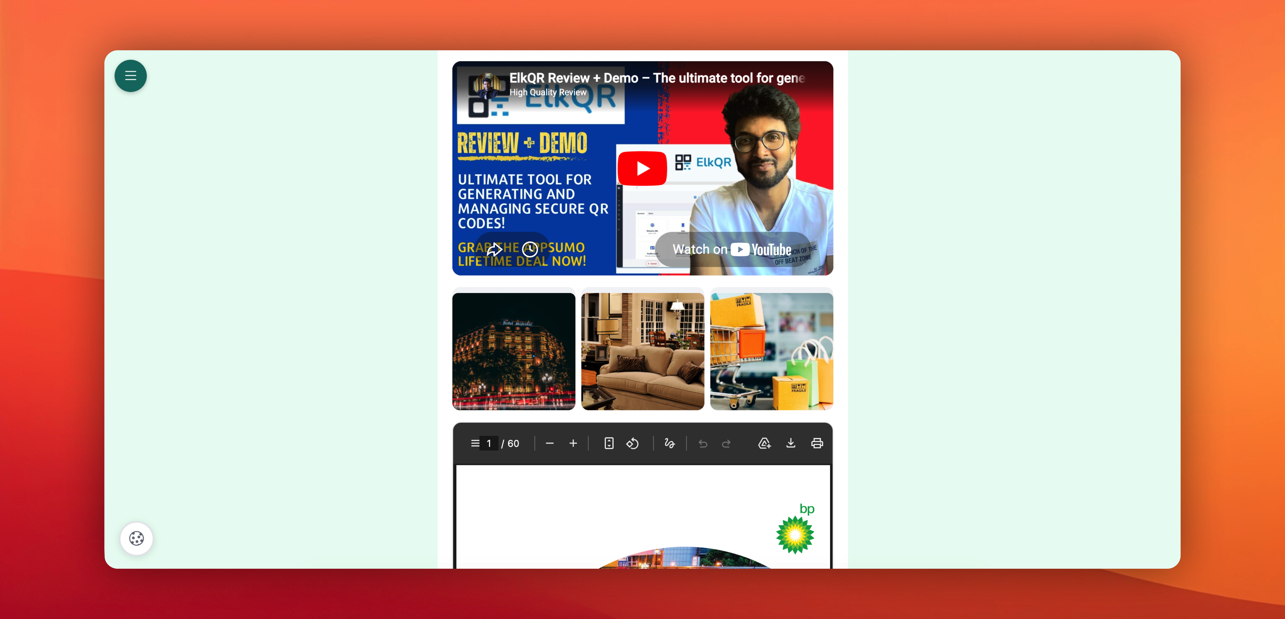The image size is (1285, 619).
Task: Click the PDF page number field
Action: (x=489, y=443)
